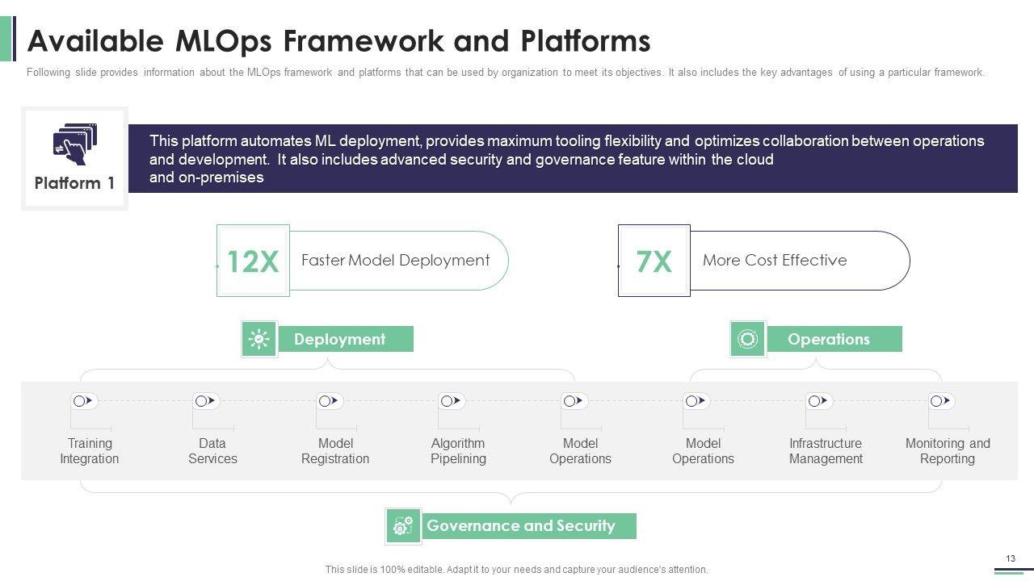This screenshot has height=581, width=1034.
Task: Click the marker icon above Data Services
Action: (x=206, y=401)
